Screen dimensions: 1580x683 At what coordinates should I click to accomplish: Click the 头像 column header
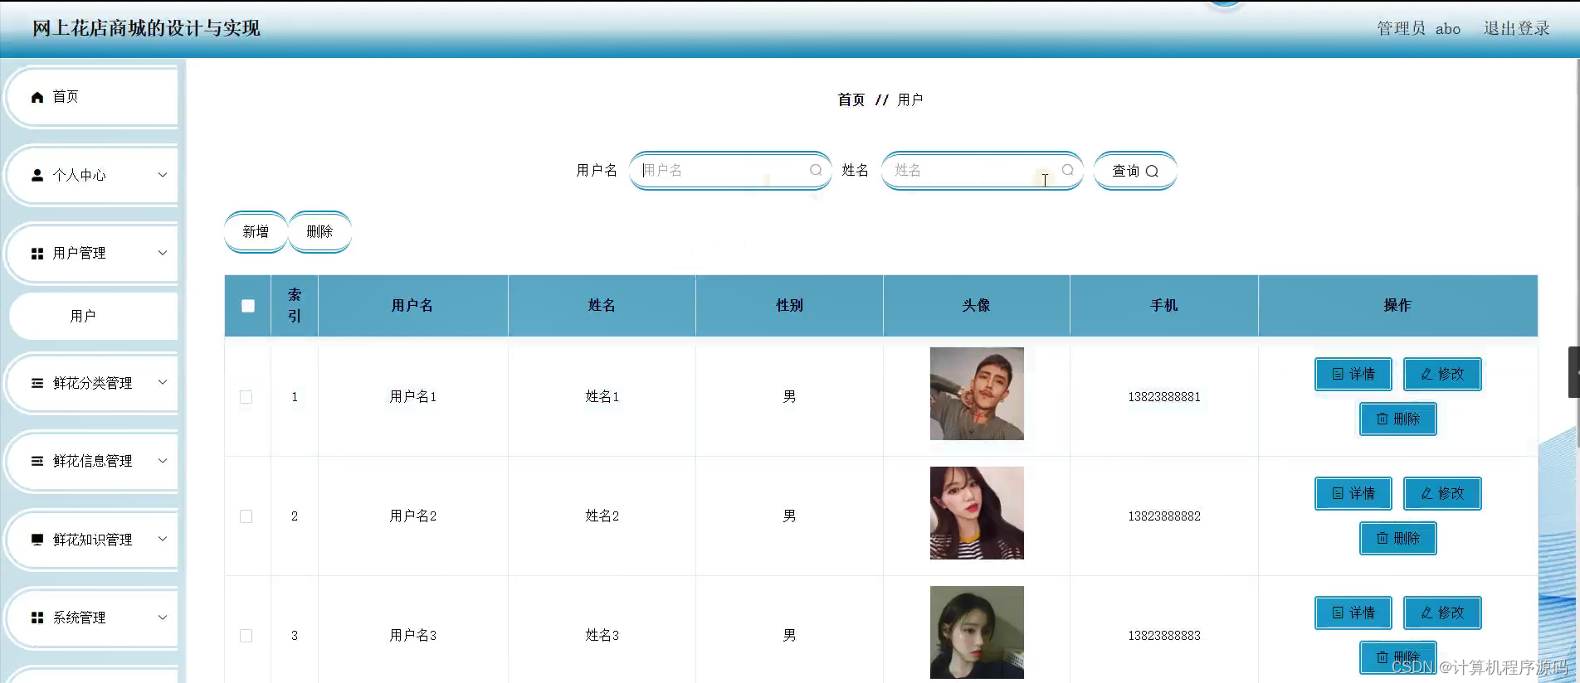pos(977,306)
